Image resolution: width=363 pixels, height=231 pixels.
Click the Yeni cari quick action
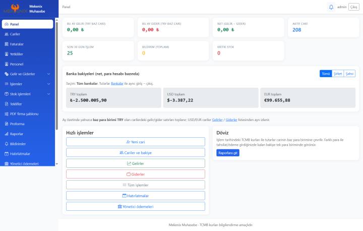coord(136,142)
